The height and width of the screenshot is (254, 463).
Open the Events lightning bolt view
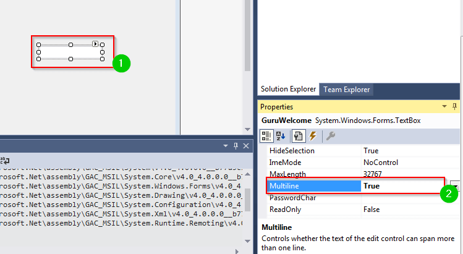point(312,136)
